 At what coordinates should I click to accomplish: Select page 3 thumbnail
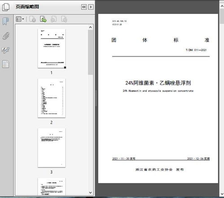coord(52,148)
